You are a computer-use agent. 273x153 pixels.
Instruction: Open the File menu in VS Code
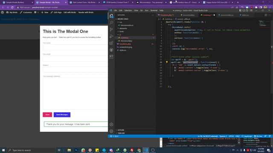coord(115,10)
